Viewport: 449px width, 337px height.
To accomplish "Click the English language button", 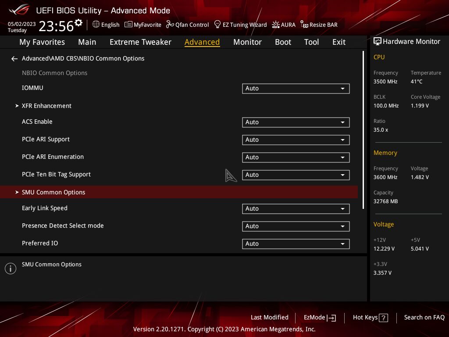I will click(x=106, y=25).
